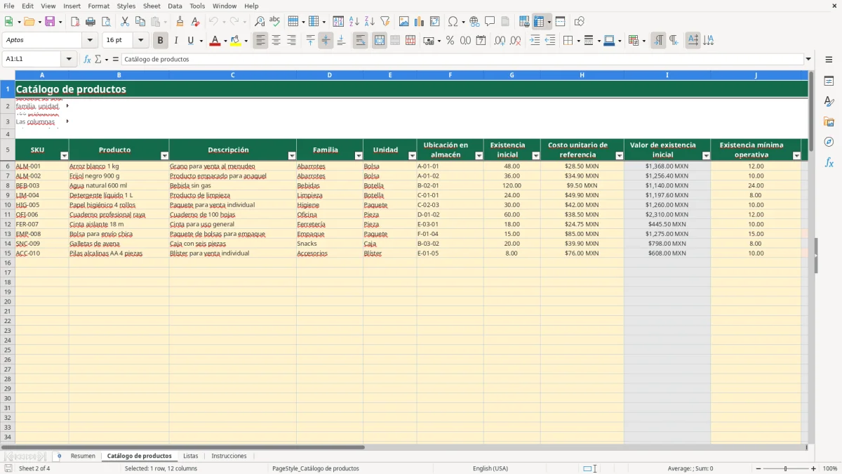Open the Sidebar Properties panel icon

[829, 81]
